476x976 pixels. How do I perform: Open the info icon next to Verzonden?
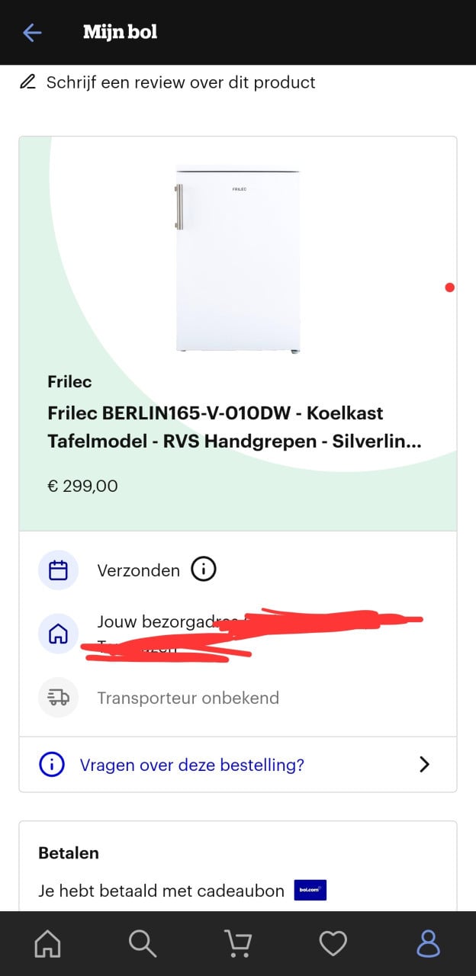click(x=204, y=569)
